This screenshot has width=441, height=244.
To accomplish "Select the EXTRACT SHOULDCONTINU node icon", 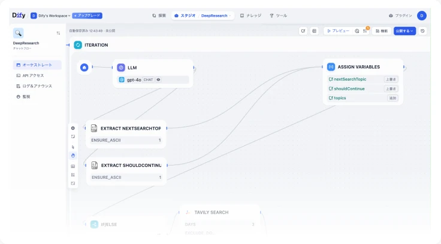I will (x=95, y=166).
